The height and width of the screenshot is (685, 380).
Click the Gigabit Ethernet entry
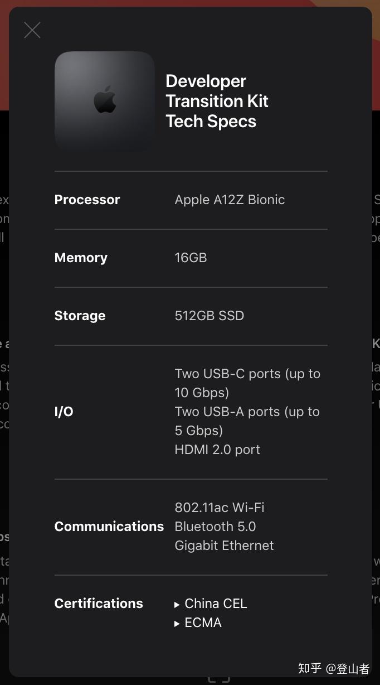click(x=224, y=546)
